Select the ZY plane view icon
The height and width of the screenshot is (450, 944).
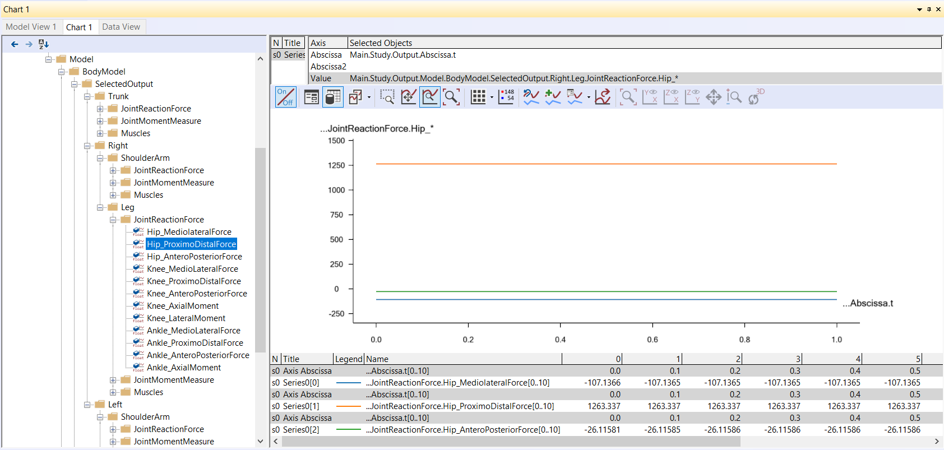pyautogui.click(x=692, y=97)
